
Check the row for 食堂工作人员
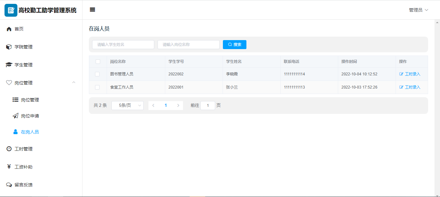tap(97, 87)
